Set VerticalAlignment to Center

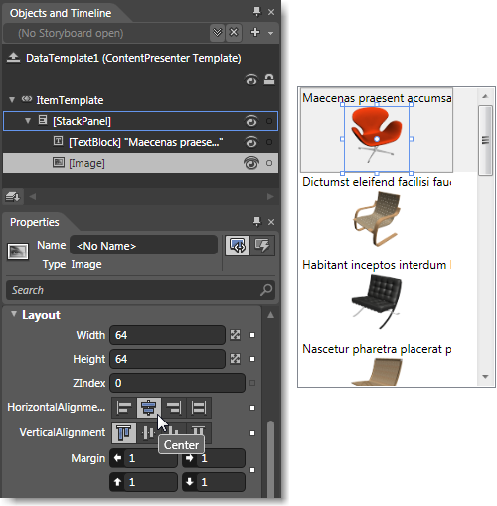(148, 433)
